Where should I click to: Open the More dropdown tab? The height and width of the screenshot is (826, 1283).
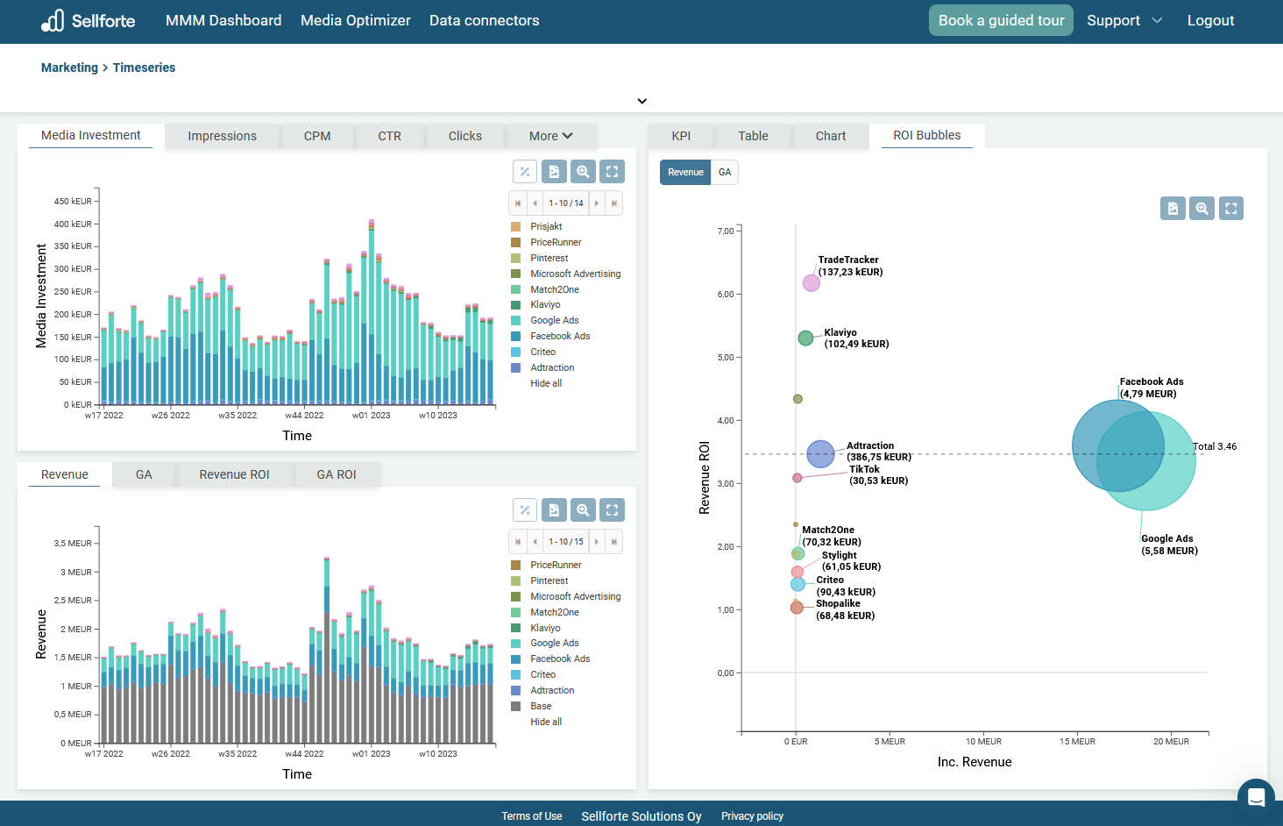tap(550, 136)
